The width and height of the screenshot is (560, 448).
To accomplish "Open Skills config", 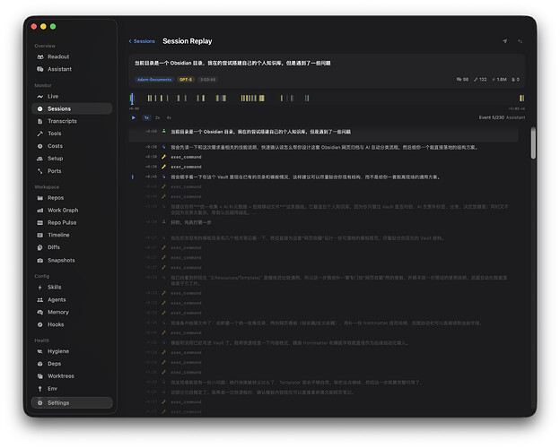I will pos(72,287).
